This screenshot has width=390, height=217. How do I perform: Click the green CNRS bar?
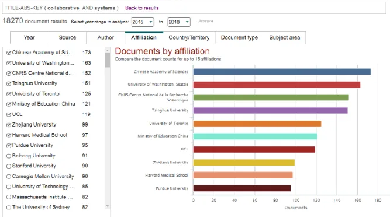[x=271, y=97]
